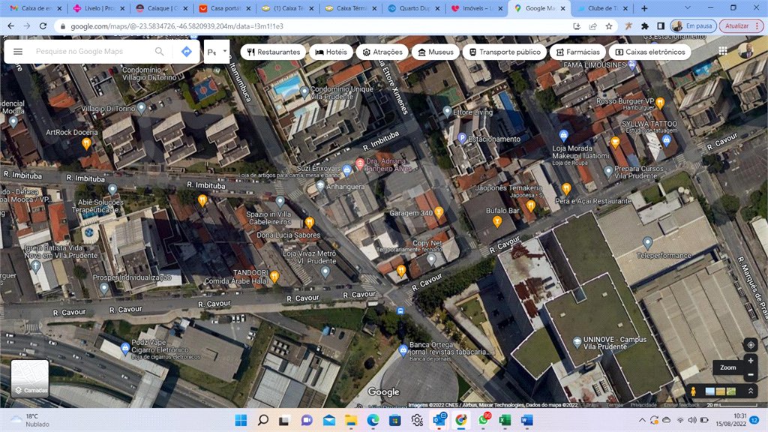The image size is (768, 432).
Task: Switch to the Livelo browser tab
Action: pyautogui.click(x=98, y=8)
